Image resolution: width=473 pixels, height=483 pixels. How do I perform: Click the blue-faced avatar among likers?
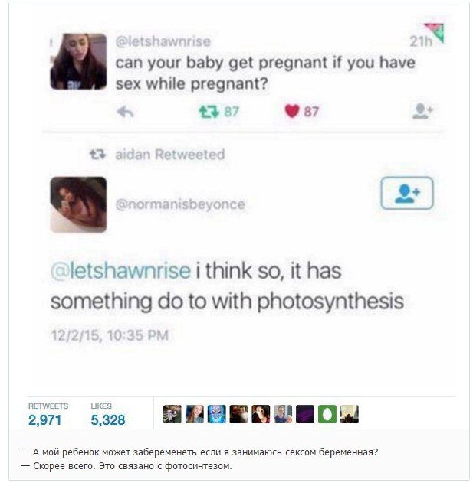click(217, 414)
